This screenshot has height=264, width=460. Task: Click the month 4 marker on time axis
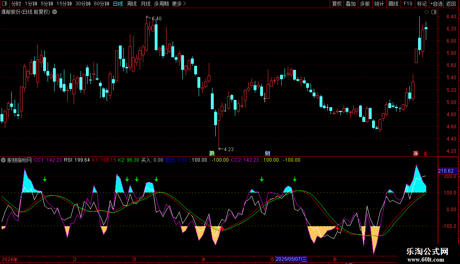click(x=204, y=259)
